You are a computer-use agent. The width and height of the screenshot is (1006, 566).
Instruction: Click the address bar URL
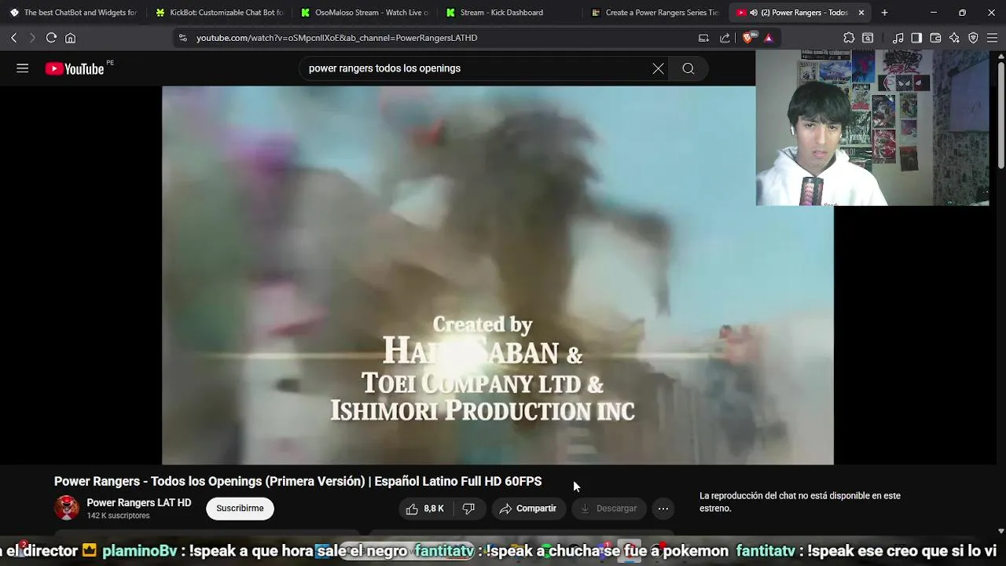click(336, 38)
